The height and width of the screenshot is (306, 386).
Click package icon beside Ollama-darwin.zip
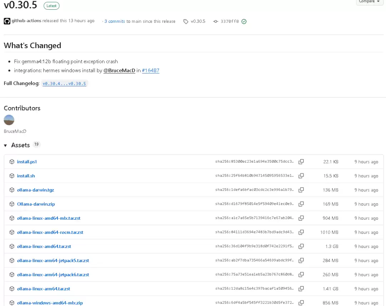[x=12, y=204]
